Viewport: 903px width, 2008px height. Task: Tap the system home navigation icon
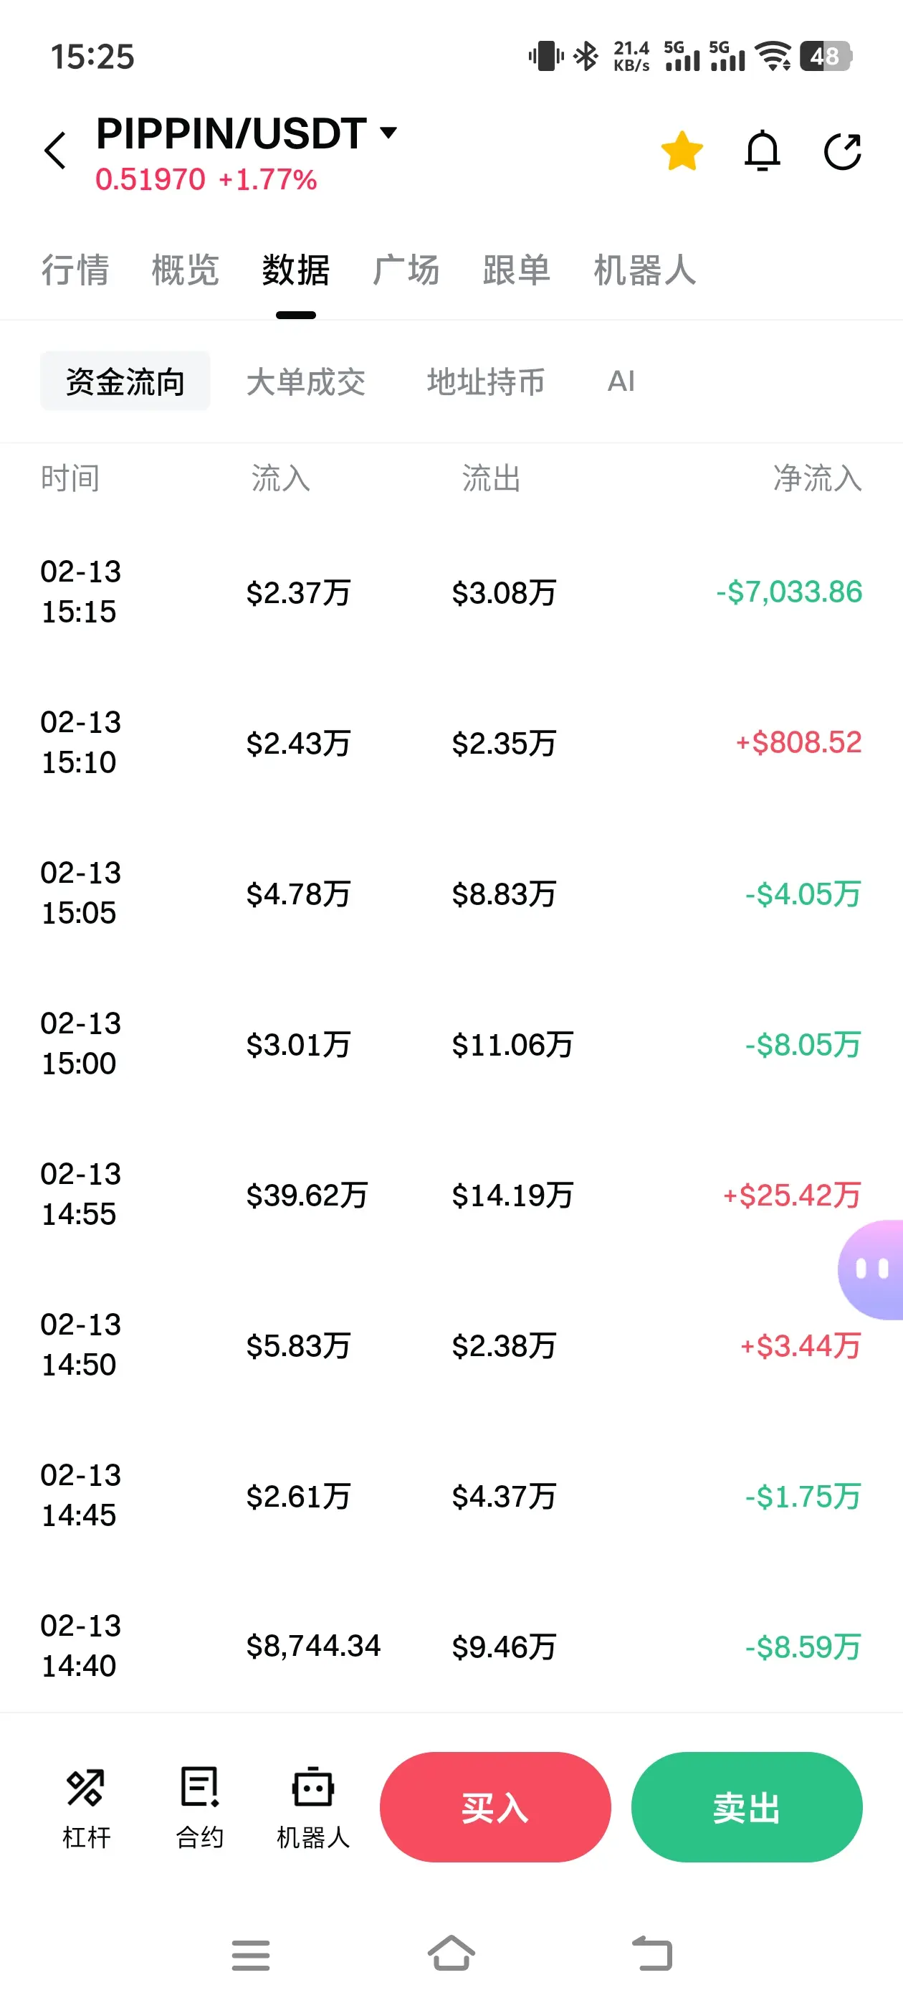452,1953
